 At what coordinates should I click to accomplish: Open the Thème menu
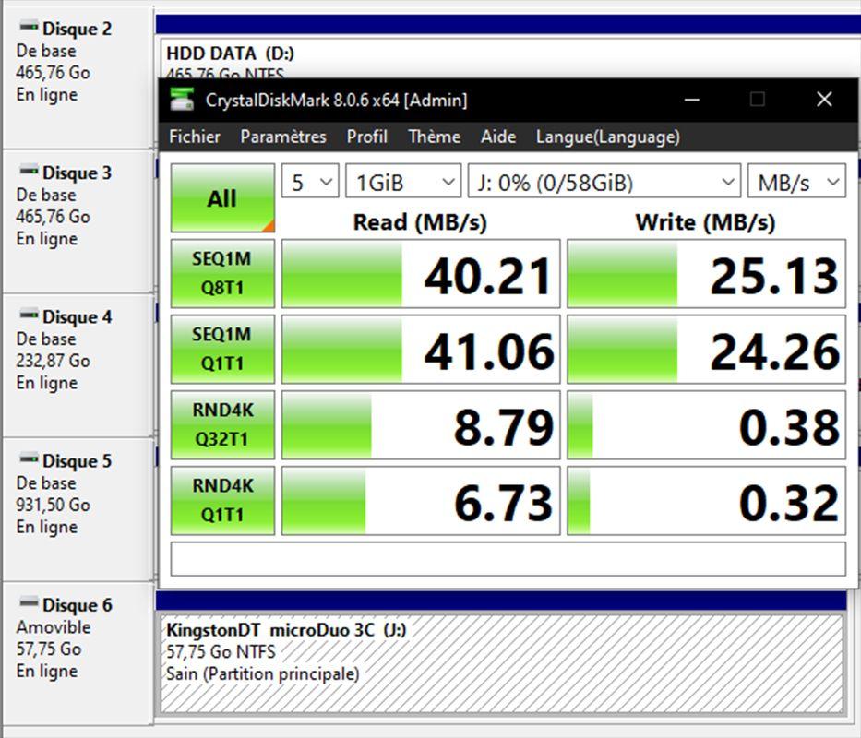point(434,137)
